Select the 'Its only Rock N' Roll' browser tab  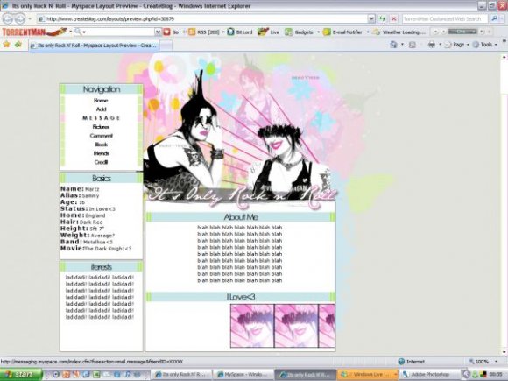click(x=95, y=46)
